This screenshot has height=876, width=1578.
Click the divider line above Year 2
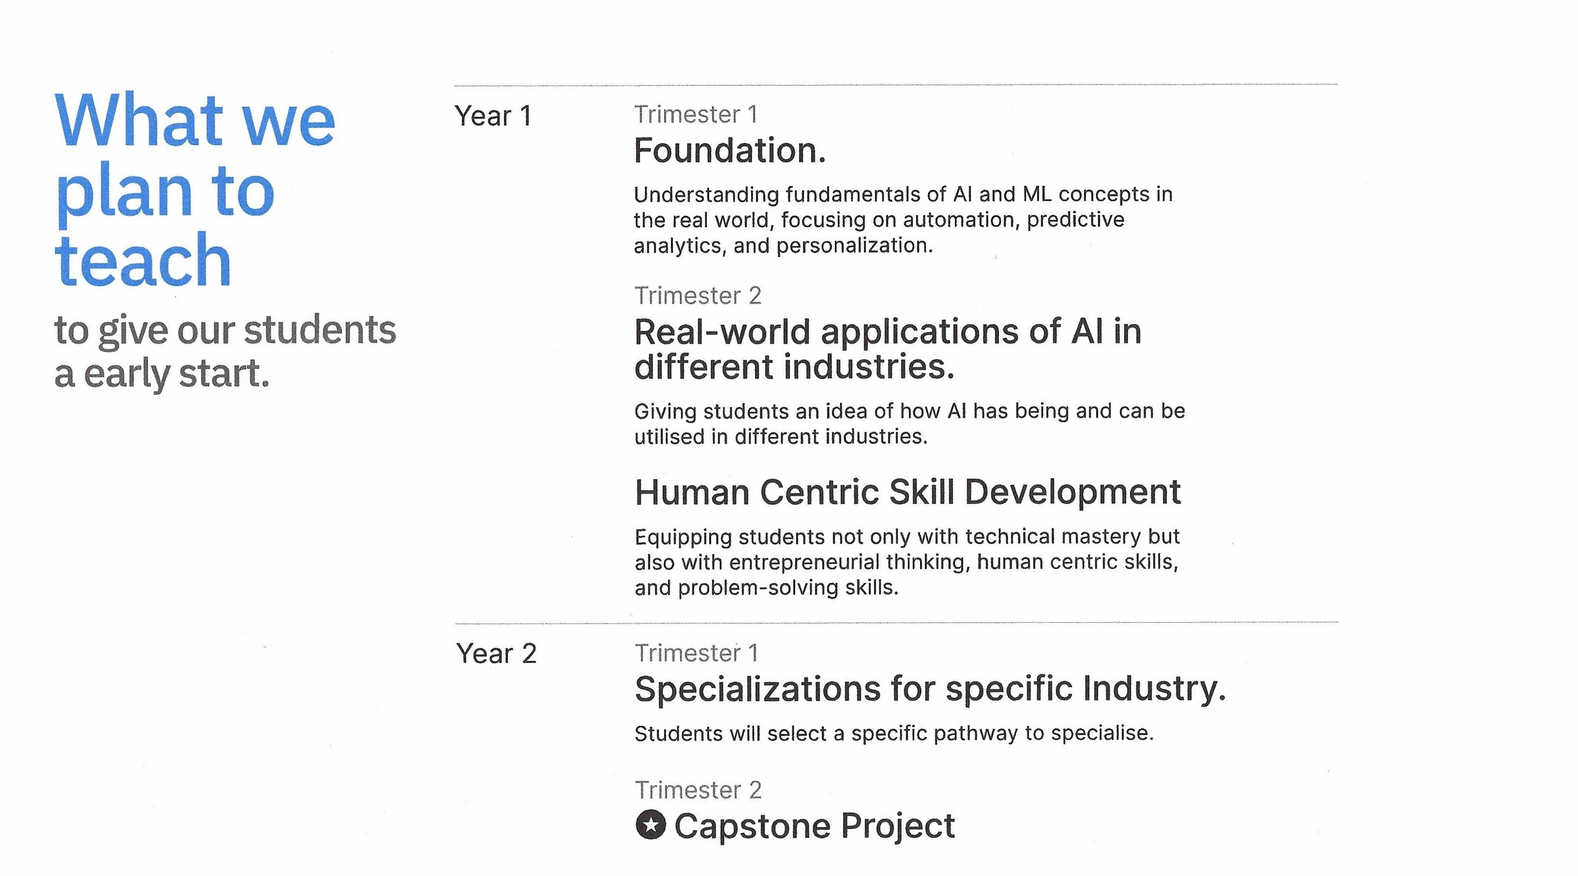click(x=896, y=623)
